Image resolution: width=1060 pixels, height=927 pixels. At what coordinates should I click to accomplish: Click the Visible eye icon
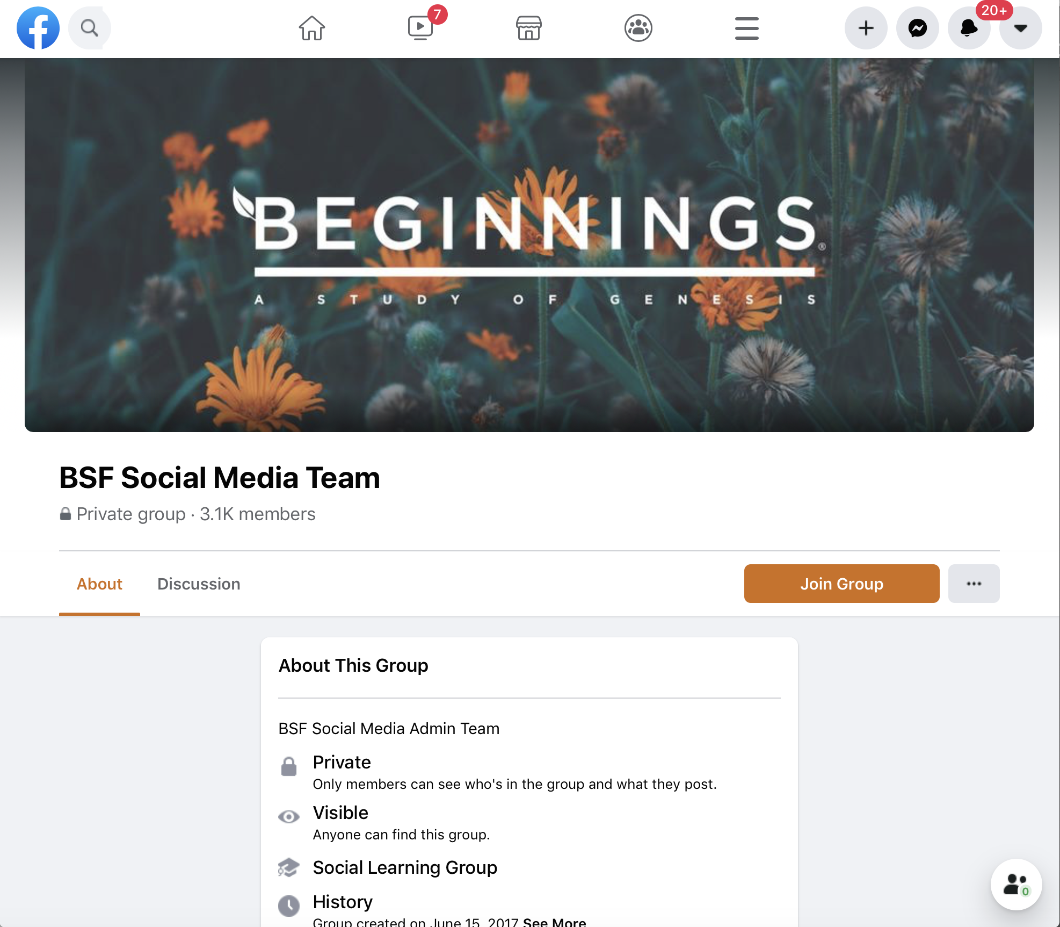coord(289,817)
